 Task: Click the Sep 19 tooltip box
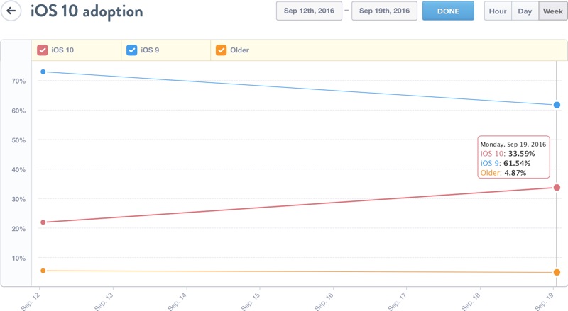pyautogui.click(x=513, y=157)
